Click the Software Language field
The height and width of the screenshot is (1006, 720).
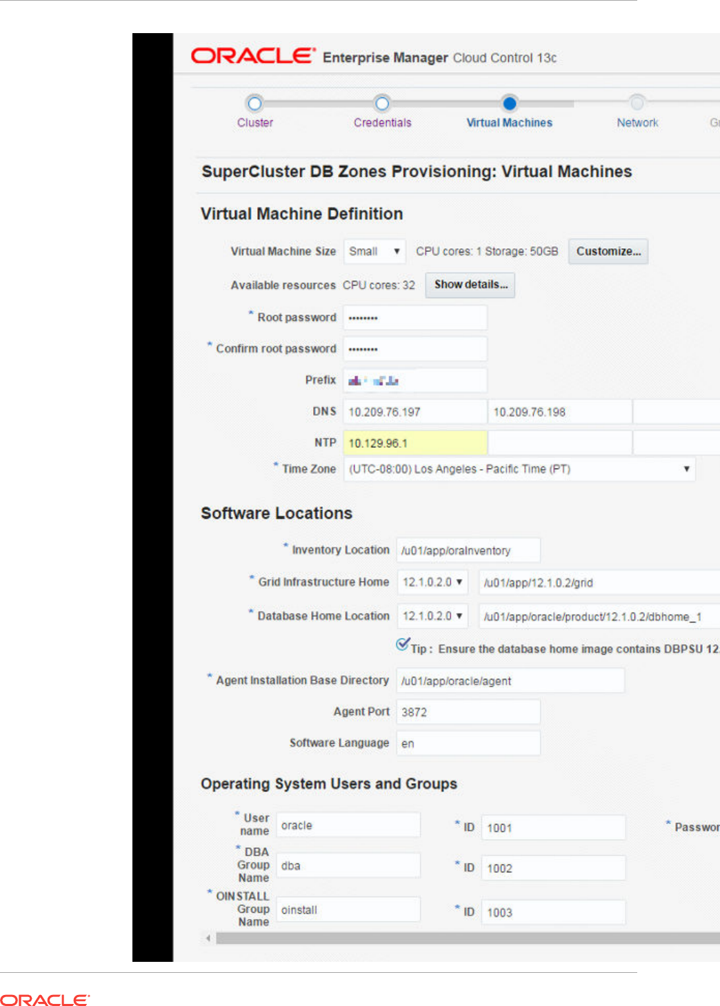(468, 743)
